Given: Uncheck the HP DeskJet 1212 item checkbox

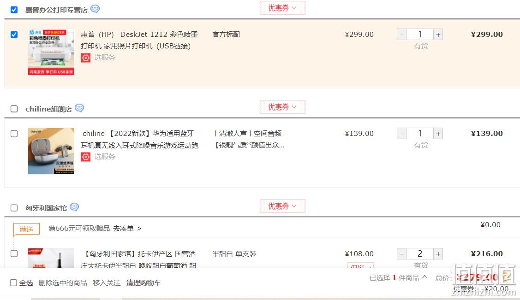Looking at the screenshot, I should (x=14, y=35).
